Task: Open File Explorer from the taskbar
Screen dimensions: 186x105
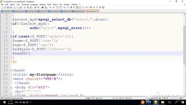Action: pyautogui.click(x=163, y=102)
